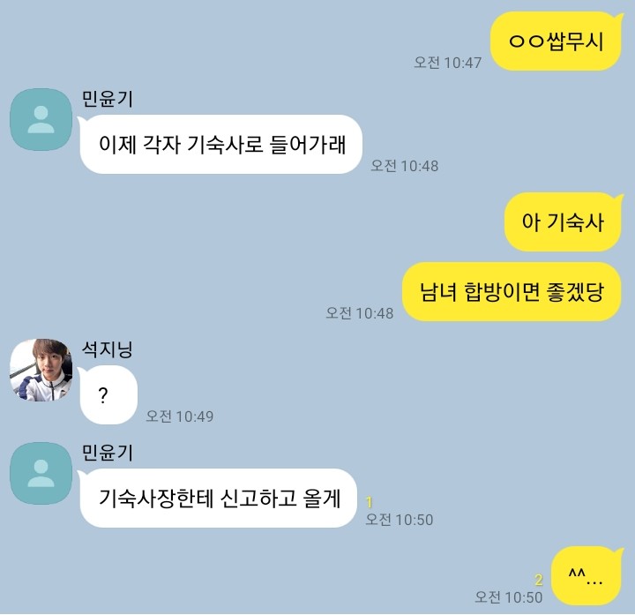This screenshot has width=635, height=615.
Task: Tap the 기숙사장한테 신고하고 올게 message
Action: point(218,498)
